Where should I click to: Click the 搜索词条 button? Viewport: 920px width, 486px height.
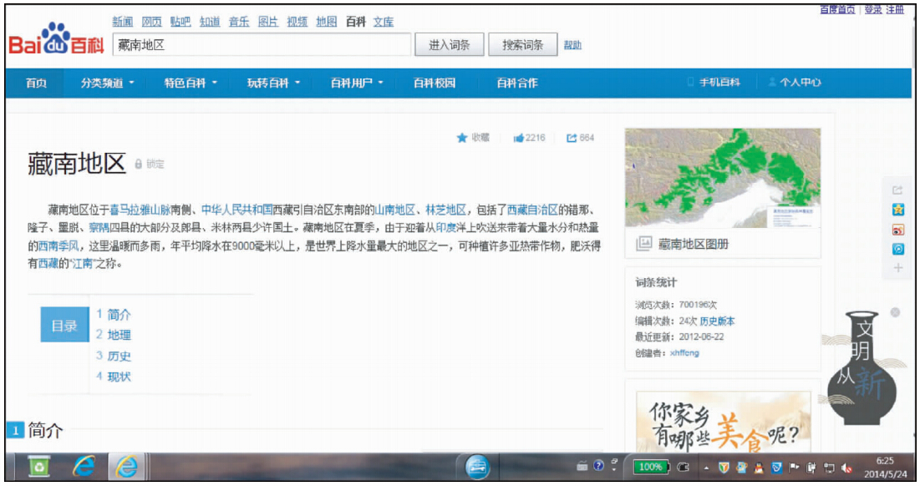(522, 45)
